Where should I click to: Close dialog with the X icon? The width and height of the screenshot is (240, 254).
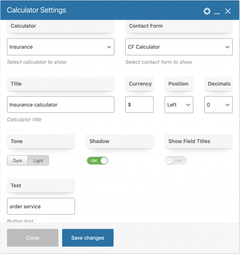click(x=228, y=11)
